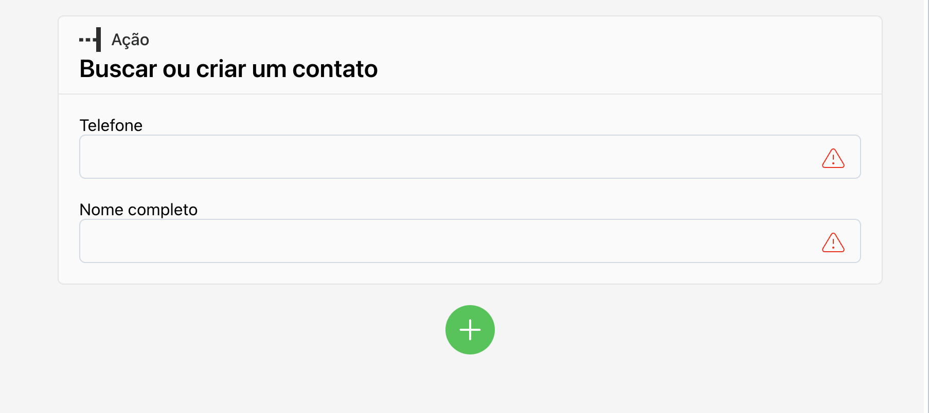Click blank card space right of "Telefone" label

click(x=514, y=123)
